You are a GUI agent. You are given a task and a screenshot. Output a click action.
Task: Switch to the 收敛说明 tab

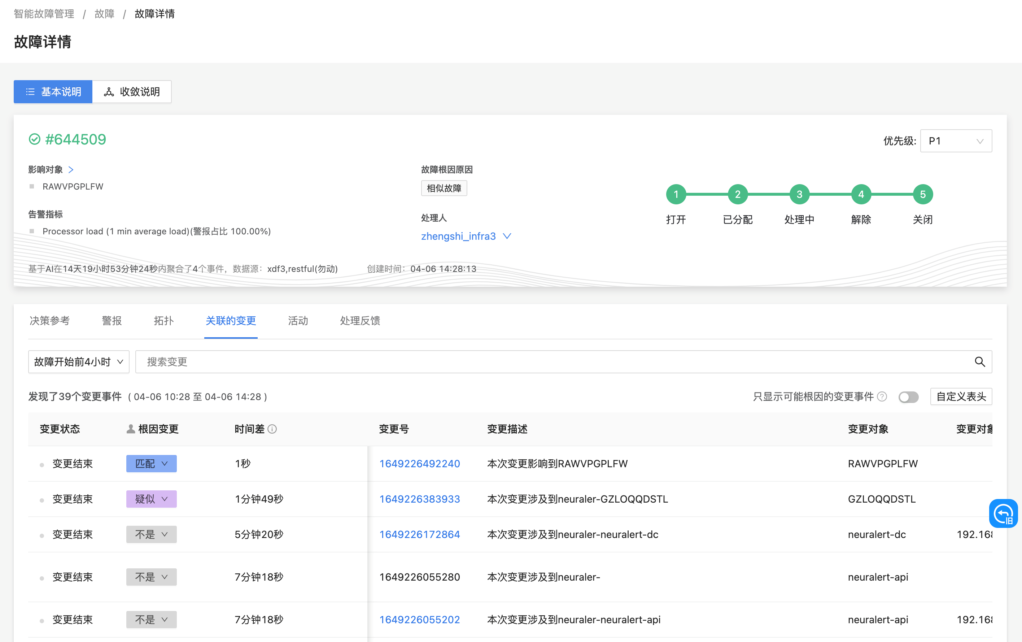tap(132, 92)
